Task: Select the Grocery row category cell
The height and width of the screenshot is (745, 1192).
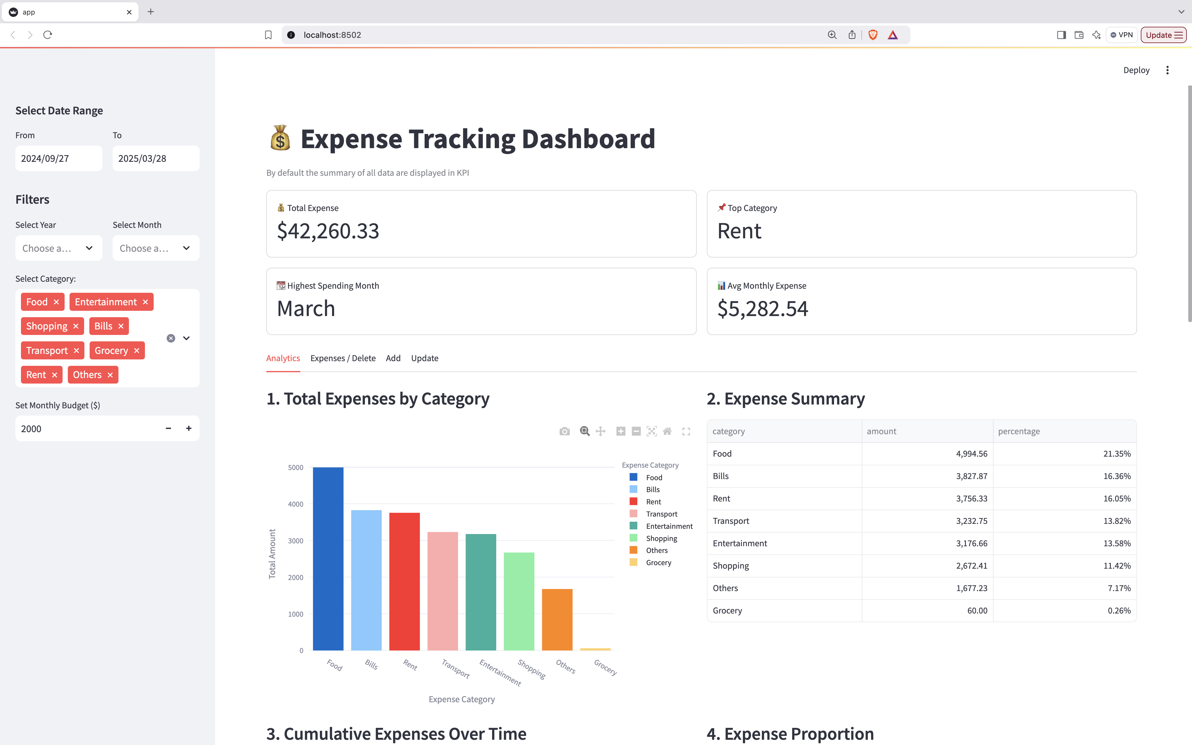Action: (x=785, y=611)
